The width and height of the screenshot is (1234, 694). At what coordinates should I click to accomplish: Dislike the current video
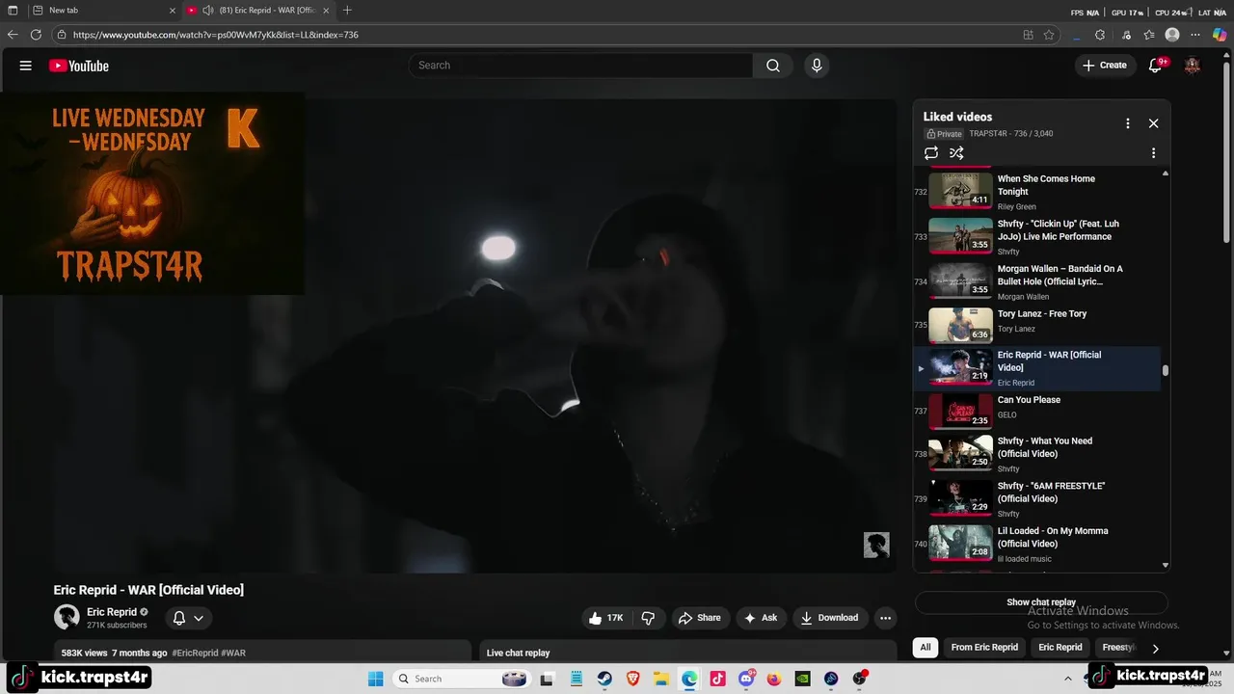click(x=648, y=618)
